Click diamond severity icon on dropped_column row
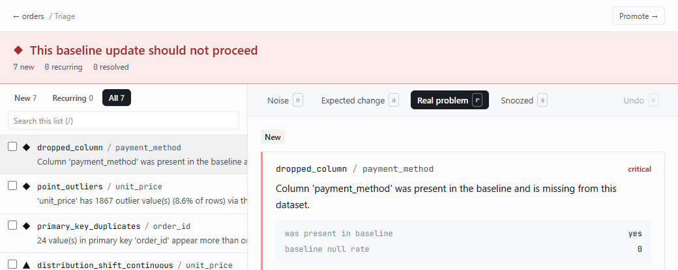This screenshot has width=678, height=270. 26,148
